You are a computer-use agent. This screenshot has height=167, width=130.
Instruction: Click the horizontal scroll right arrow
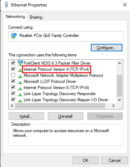(113, 106)
